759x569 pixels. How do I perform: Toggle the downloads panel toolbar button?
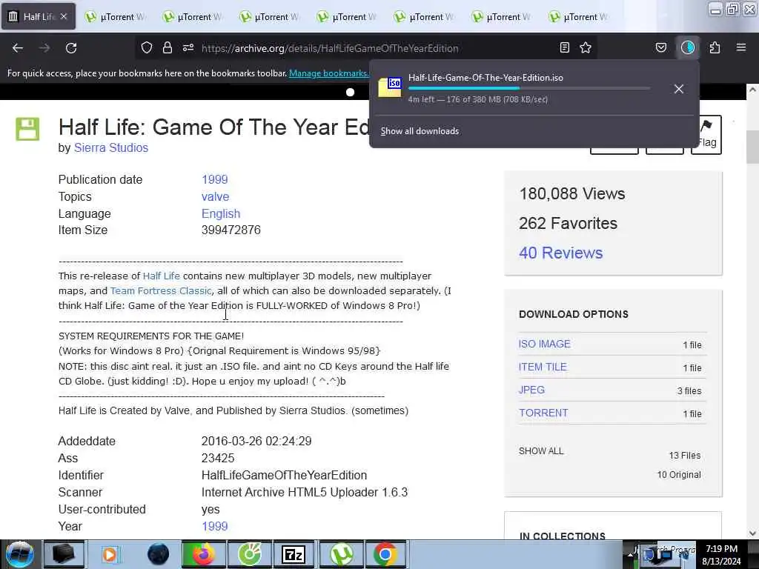pyautogui.click(x=688, y=48)
